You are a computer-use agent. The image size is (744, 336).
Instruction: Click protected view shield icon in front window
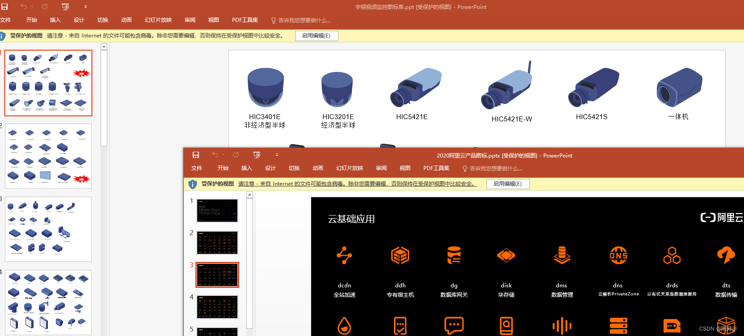193,184
